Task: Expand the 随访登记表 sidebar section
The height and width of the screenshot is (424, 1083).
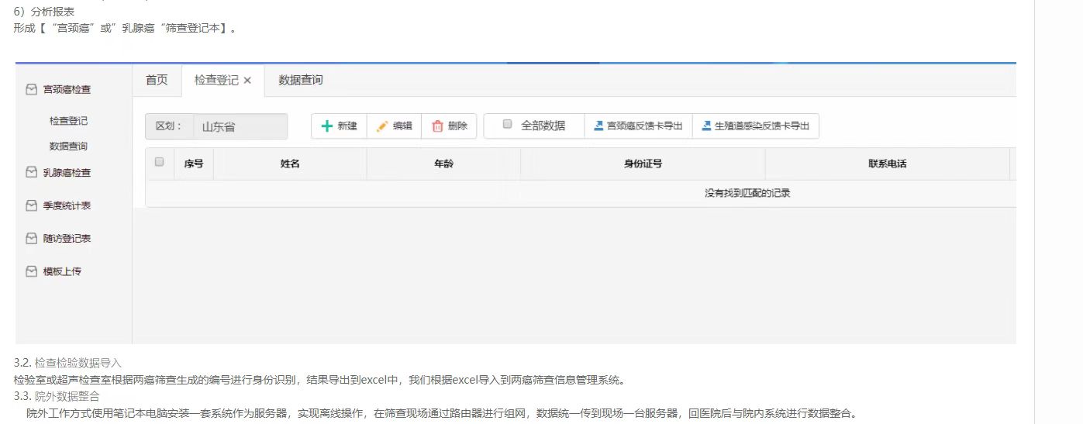Action: 67,239
